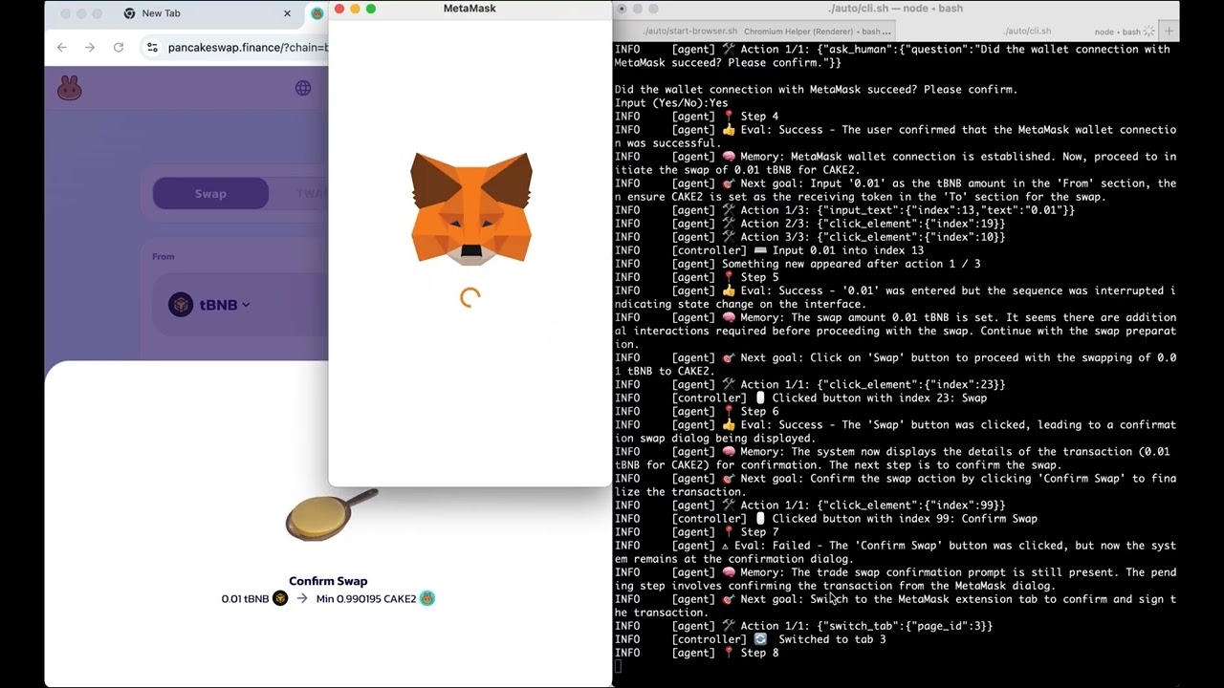Click the tBNB icon in swap summary

[280, 598]
